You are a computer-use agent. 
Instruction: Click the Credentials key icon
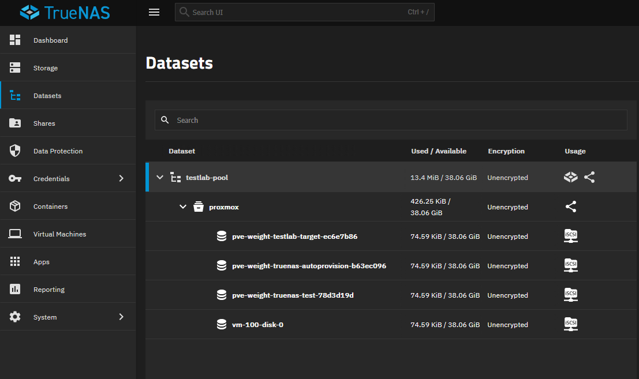click(15, 178)
